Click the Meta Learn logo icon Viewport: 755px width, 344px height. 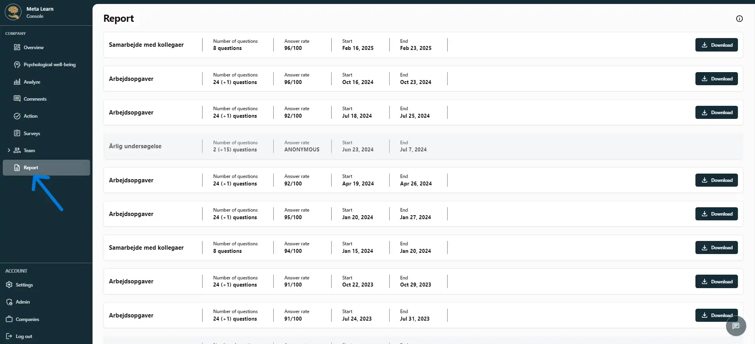coord(13,12)
